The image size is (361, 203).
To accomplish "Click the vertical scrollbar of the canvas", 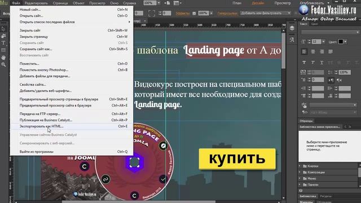I will [x=283, y=51].
